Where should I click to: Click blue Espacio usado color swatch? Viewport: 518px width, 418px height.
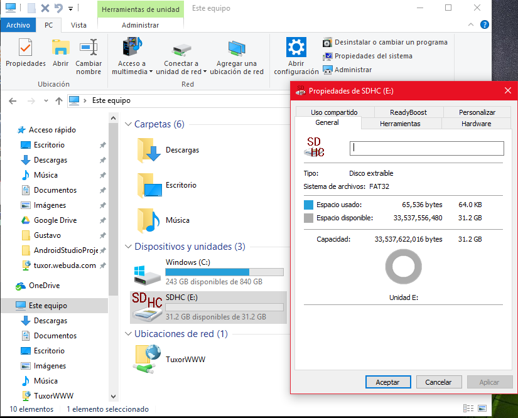(308, 205)
